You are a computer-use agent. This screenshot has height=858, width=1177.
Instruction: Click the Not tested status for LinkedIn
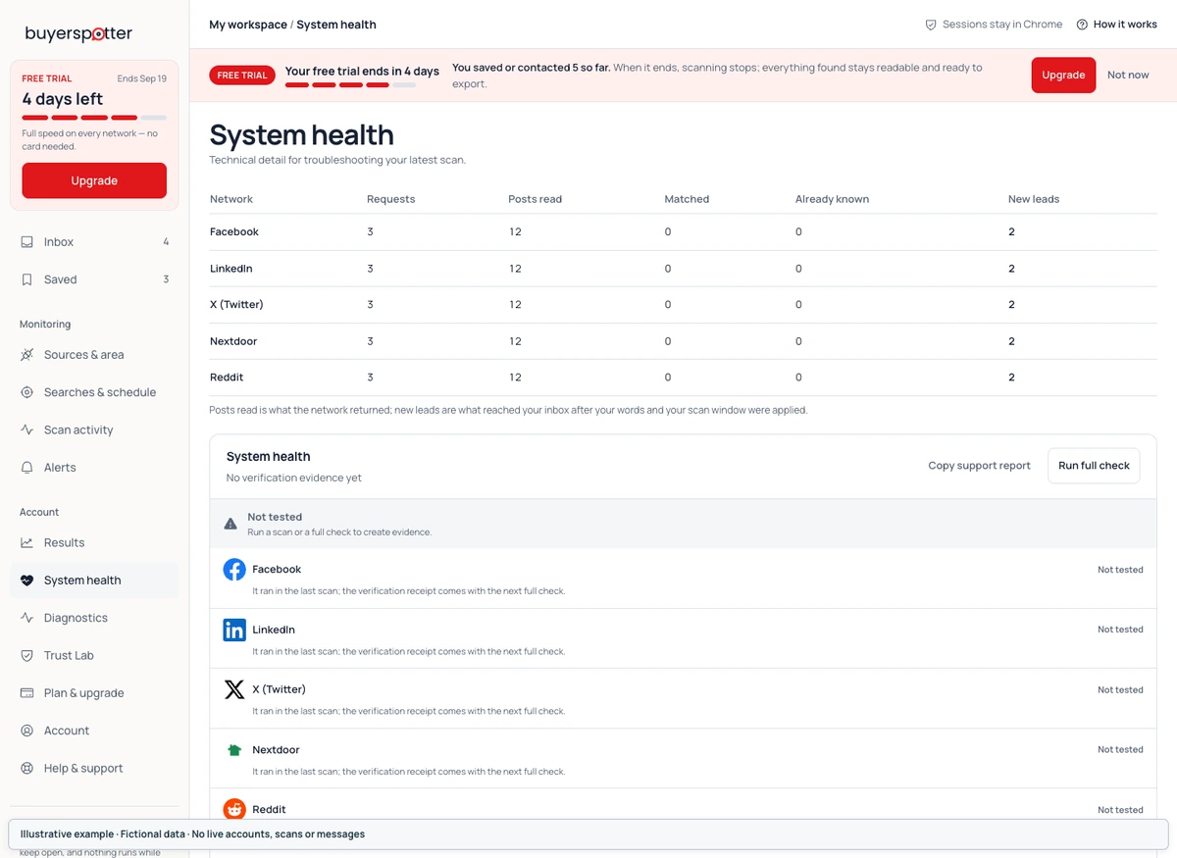(1120, 630)
